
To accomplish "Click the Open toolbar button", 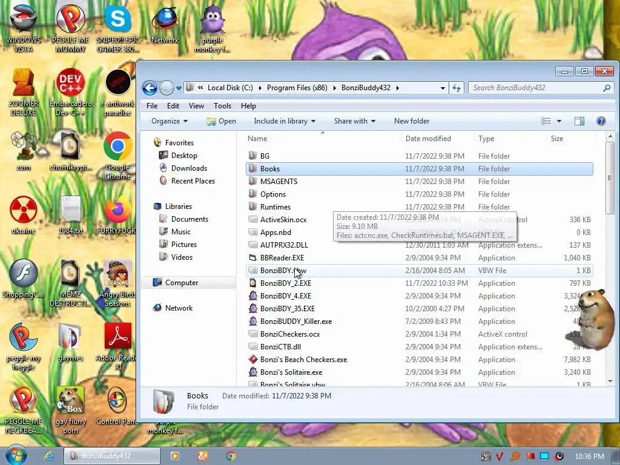I will [x=222, y=121].
